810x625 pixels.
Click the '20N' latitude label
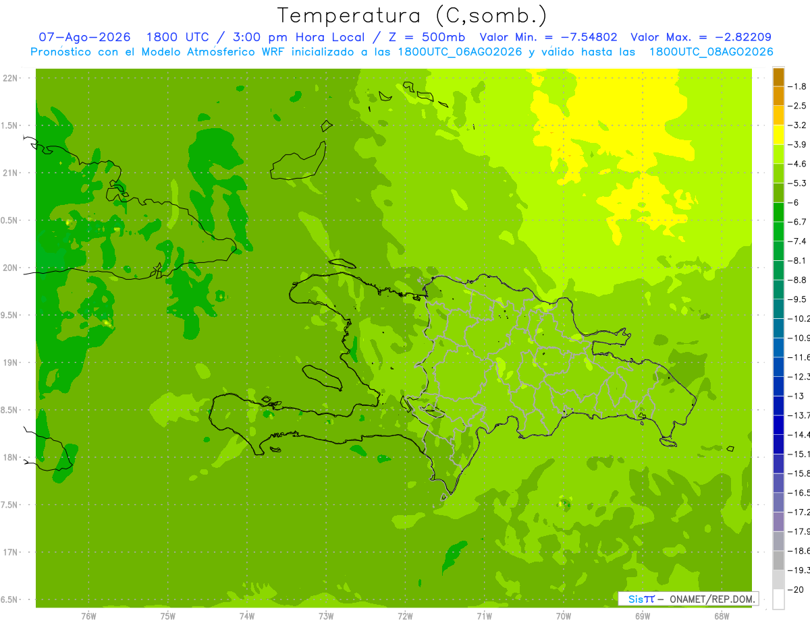[x=11, y=268]
